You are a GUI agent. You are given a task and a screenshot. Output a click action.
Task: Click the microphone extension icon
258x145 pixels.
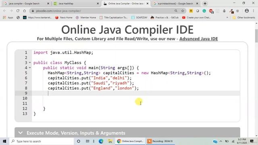224,11
